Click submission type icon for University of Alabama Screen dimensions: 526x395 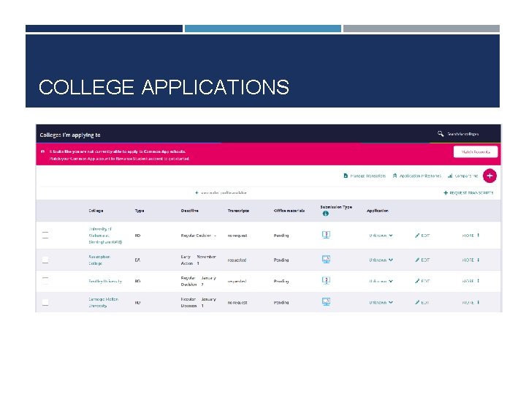(x=326, y=235)
